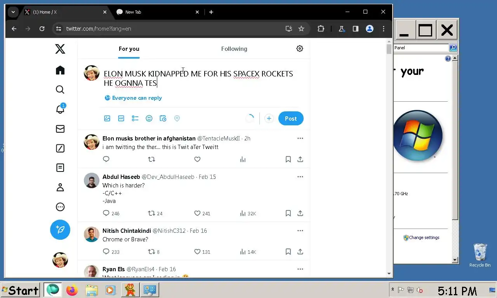Screen dimensions: 497x298
Task: Share the Nitish Chintakindi tweet
Action: coord(300,251)
